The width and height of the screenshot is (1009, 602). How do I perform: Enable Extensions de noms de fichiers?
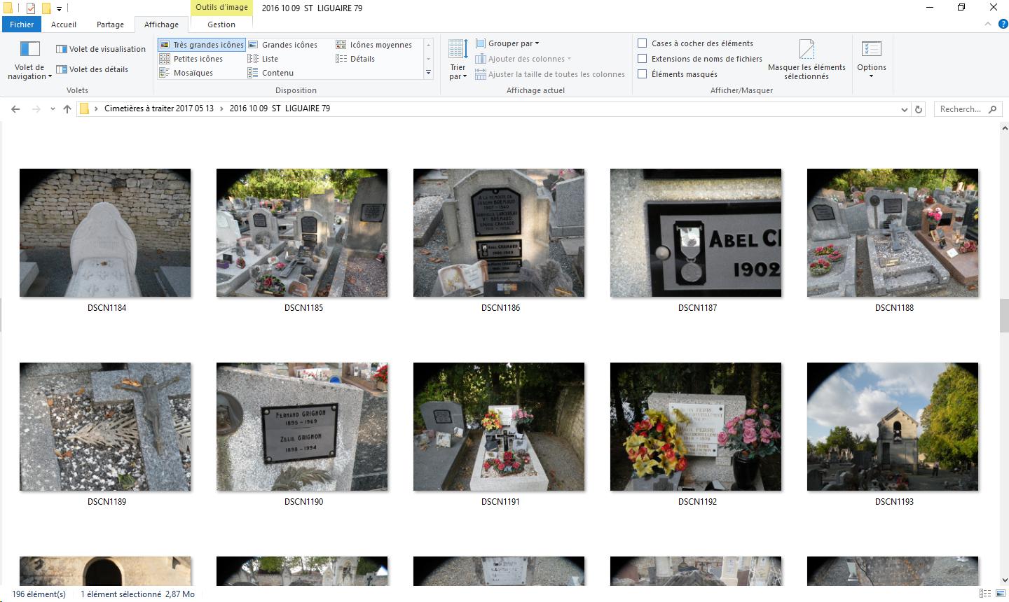(x=642, y=59)
